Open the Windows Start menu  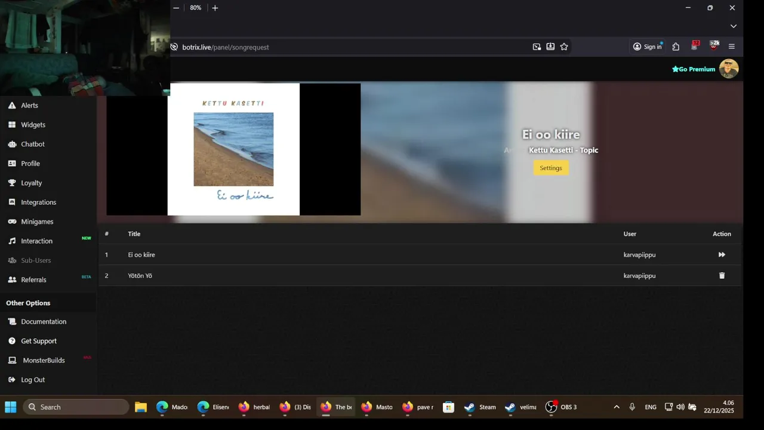click(11, 407)
